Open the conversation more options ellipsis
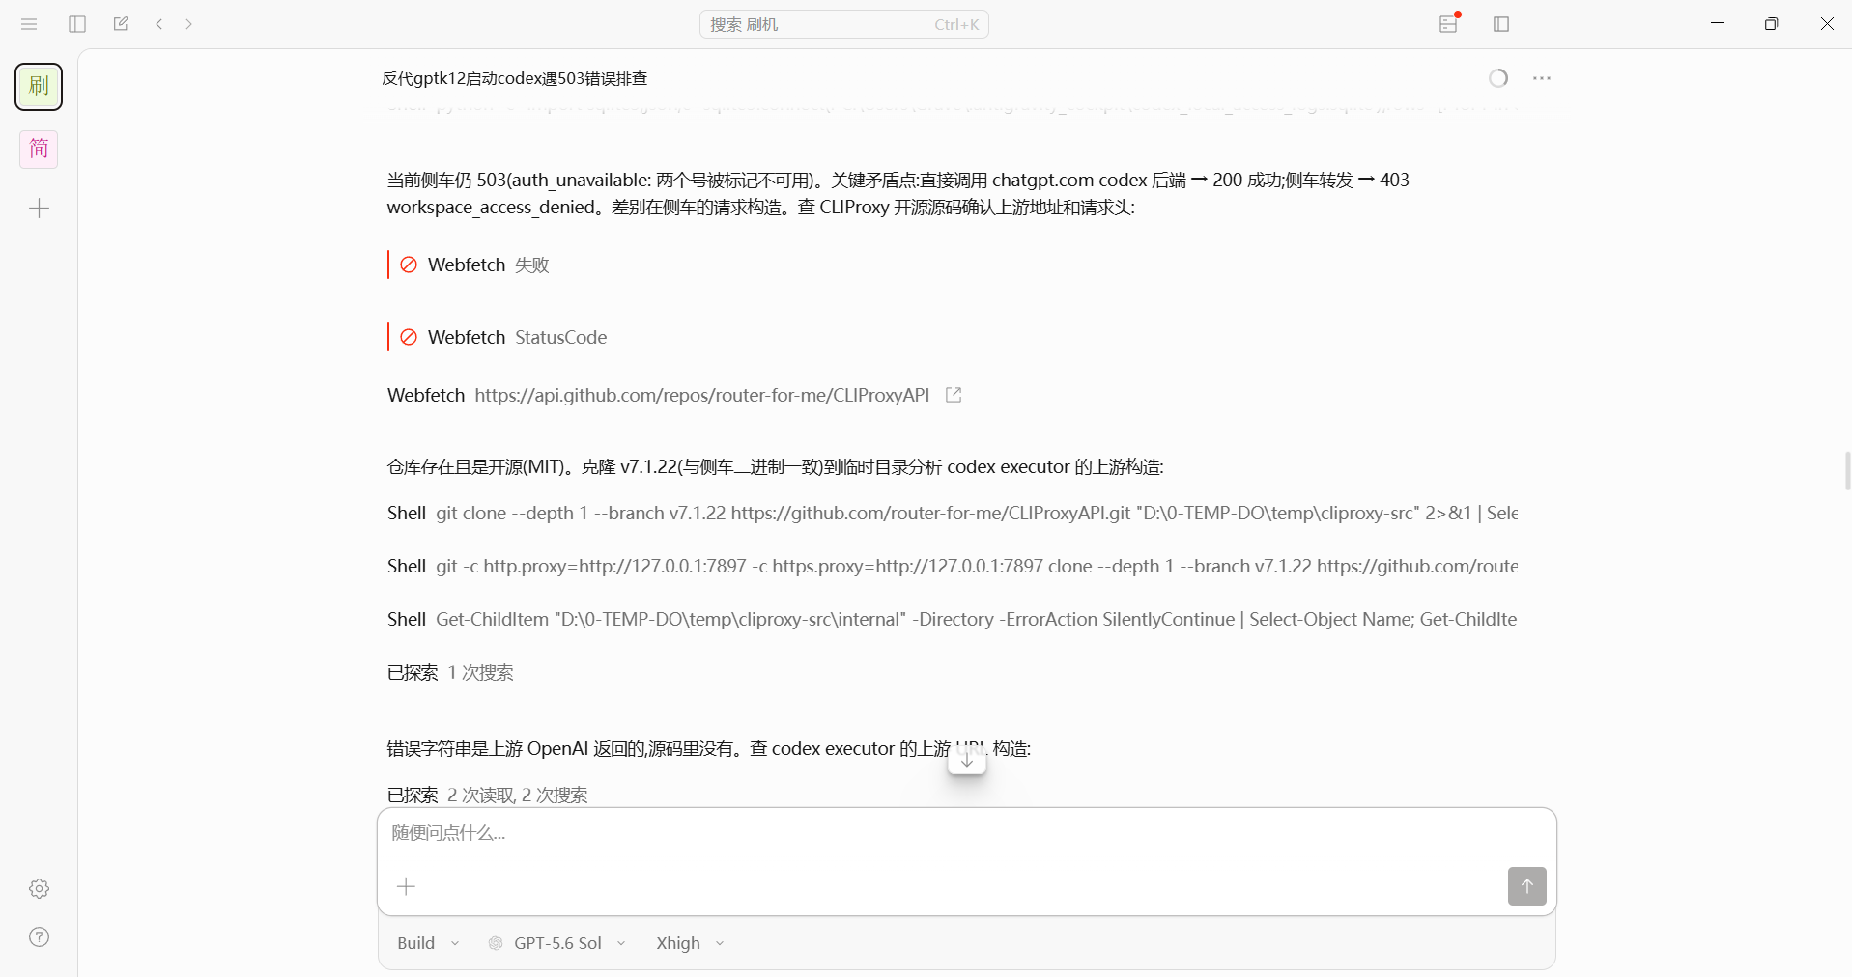This screenshot has width=1852, height=977. [x=1542, y=78]
